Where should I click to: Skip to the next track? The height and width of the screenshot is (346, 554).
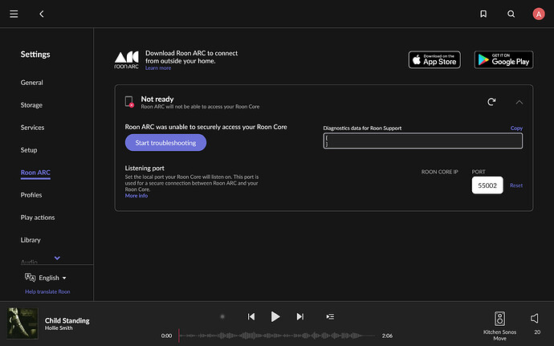click(x=300, y=316)
